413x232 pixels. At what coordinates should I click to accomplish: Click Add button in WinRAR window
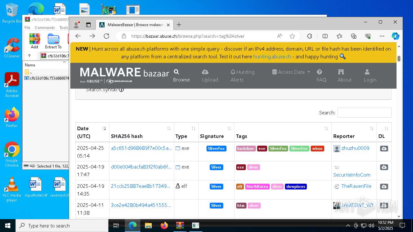pos(35,41)
